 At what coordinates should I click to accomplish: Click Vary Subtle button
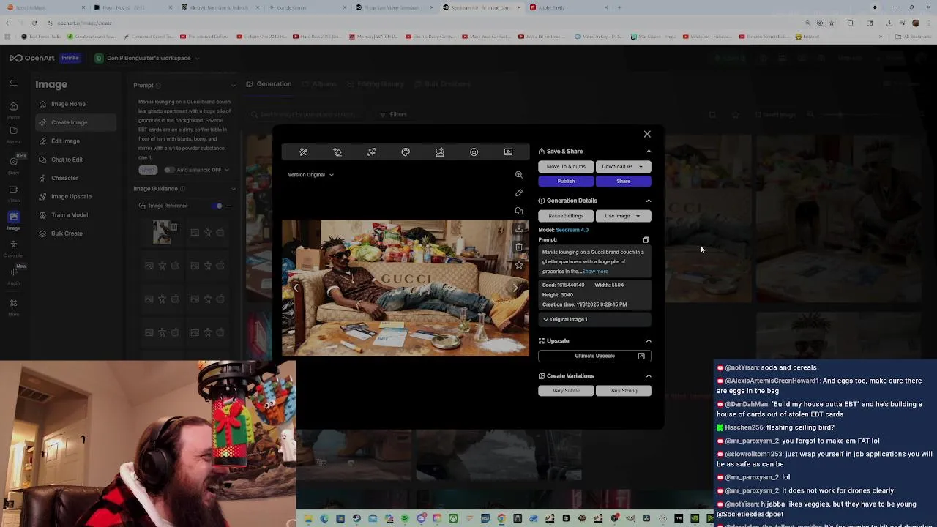click(566, 391)
